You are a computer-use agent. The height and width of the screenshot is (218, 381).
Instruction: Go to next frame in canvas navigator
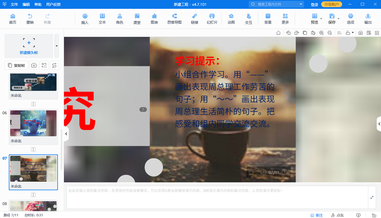coord(285,172)
